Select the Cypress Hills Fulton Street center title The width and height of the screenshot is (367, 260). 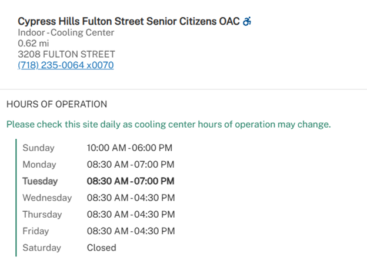(x=128, y=22)
